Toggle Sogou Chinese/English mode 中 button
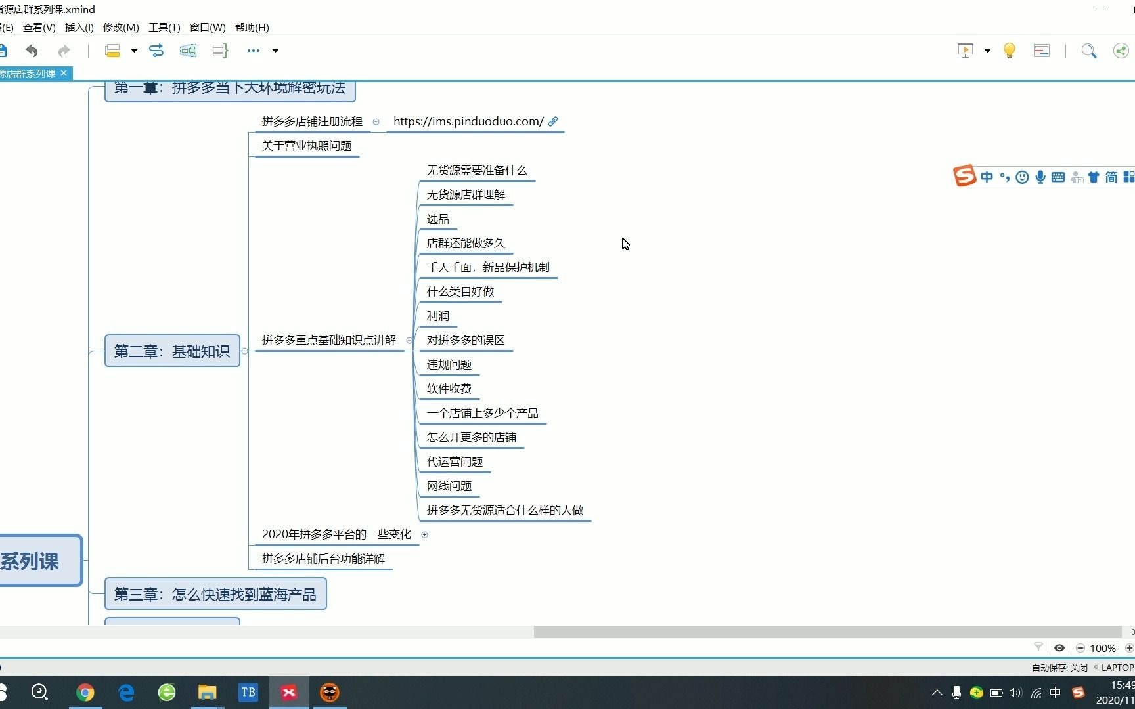The width and height of the screenshot is (1135, 709). pos(987,177)
